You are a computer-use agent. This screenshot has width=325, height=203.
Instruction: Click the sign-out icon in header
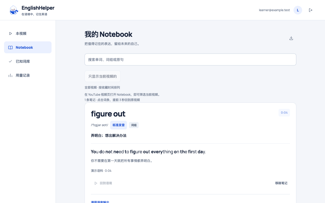pyautogui.click(x=311, y=10)
